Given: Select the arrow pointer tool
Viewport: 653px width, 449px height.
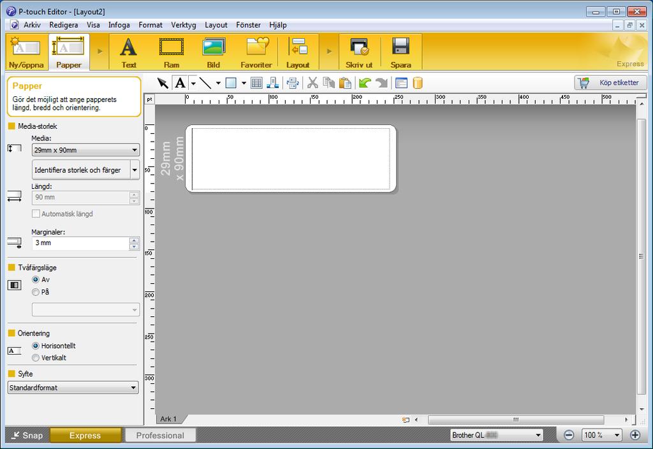Looking at the screenshot, I should (x=163, y=83).
